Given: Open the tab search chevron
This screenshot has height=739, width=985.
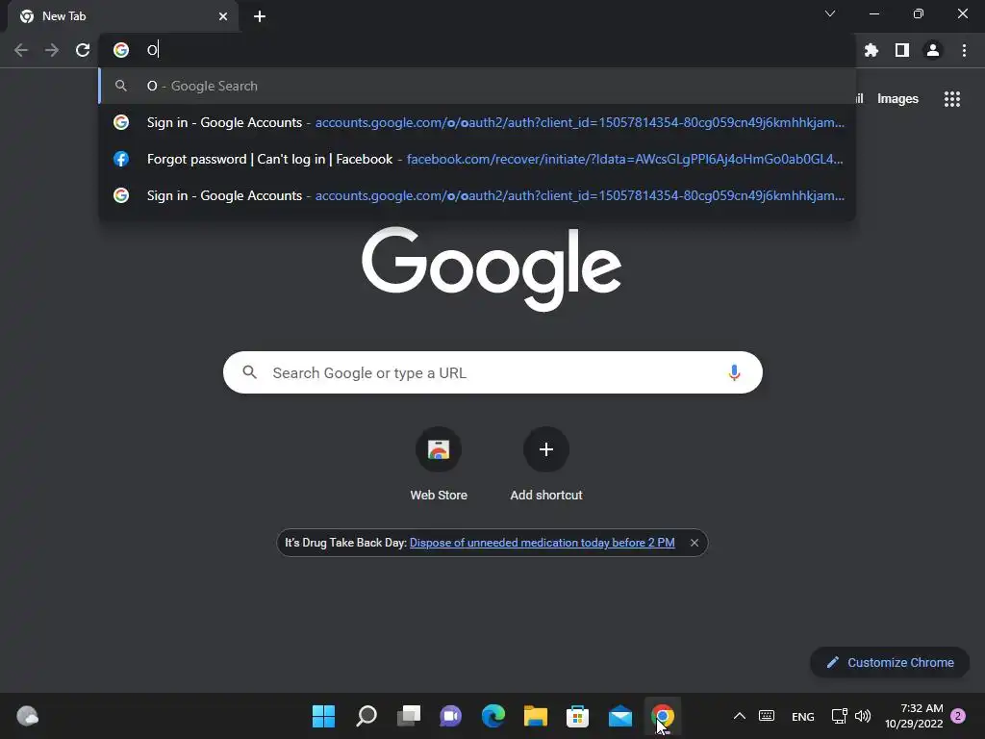Looking at the screenshot, I should coord(830,13).
